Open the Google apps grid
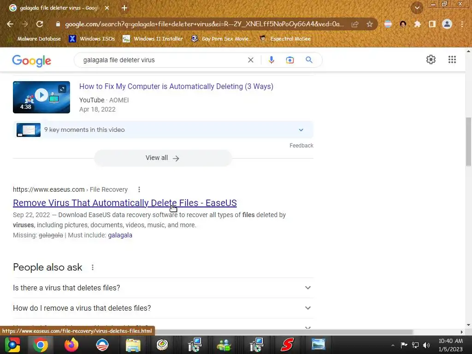472x354 pixels. (452, 59)
